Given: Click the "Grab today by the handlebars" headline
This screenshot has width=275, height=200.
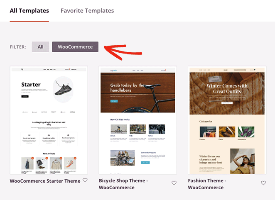Looking at the screenshot, I should (x=127, y=88).
